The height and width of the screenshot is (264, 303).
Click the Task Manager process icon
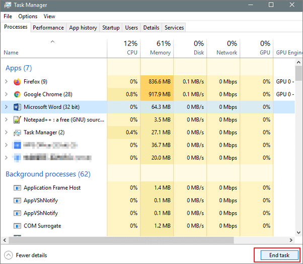pos(17,133)
